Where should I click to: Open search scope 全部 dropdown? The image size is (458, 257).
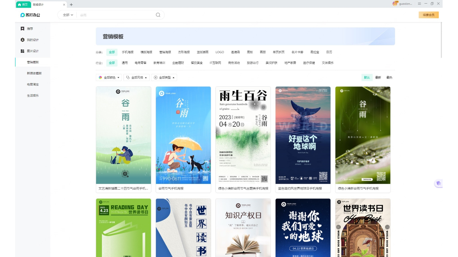pos(68,15)
